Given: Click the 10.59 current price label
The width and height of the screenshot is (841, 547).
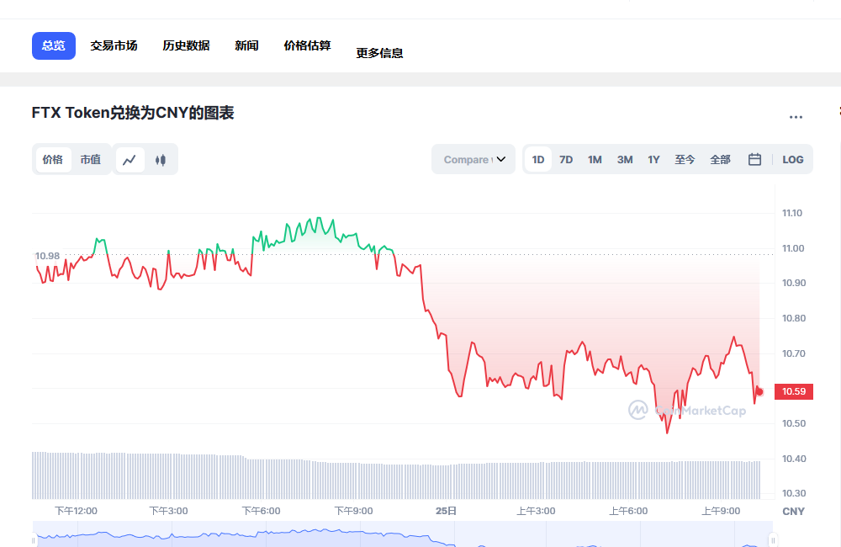Looking at the screenshot, I should 794,392.
